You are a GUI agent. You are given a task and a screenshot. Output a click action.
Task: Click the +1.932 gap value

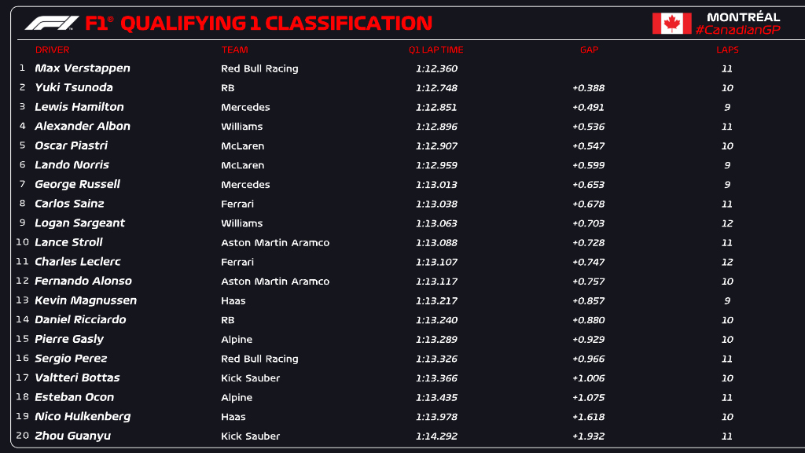coord(588,436)
